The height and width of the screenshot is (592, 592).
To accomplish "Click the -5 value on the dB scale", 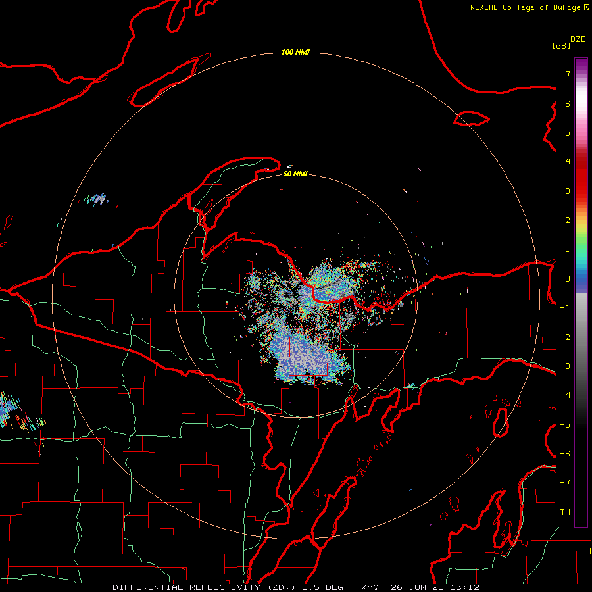I will (565, 425).
